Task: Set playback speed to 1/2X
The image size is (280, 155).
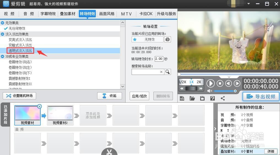Action: 183,82
